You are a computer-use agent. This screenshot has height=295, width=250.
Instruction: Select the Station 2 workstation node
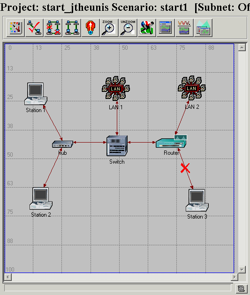(41, 198)
